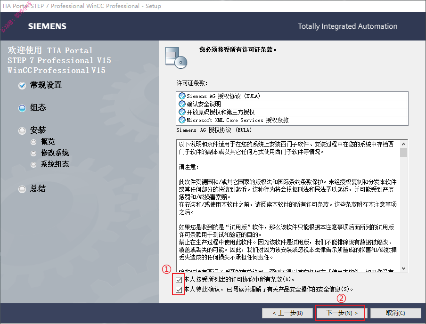Click the 许可证条款: label
This screenshot has height=324, width=426.
click(192, 83)
